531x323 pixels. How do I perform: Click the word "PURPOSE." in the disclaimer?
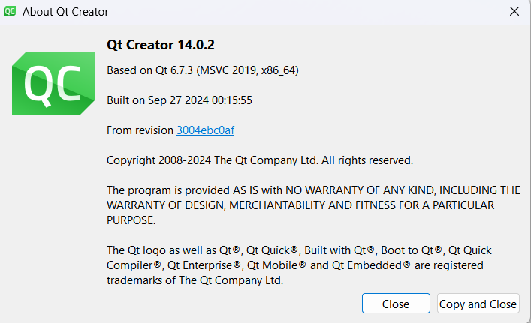pos(131,220)
